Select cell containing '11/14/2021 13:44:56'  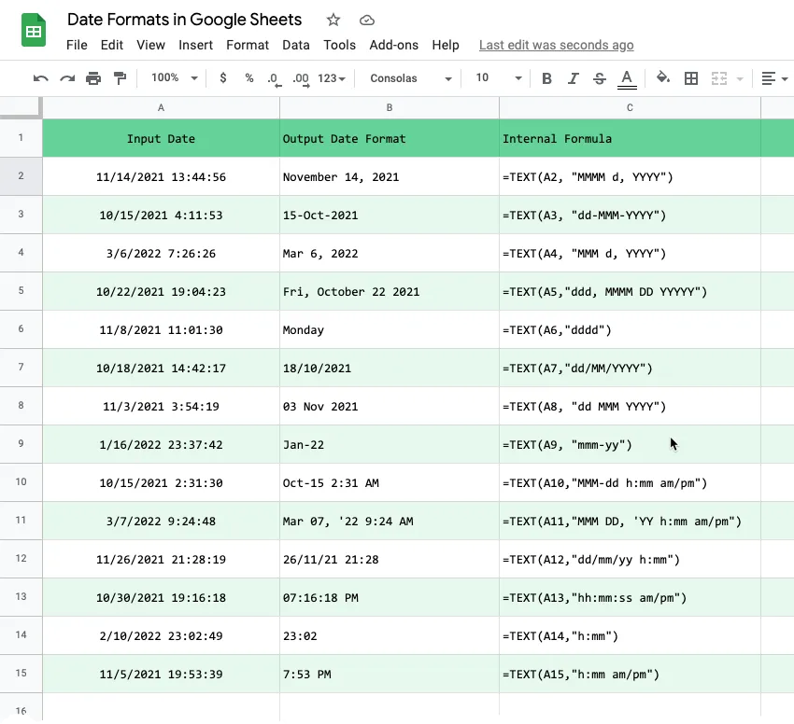click(161, 176)
